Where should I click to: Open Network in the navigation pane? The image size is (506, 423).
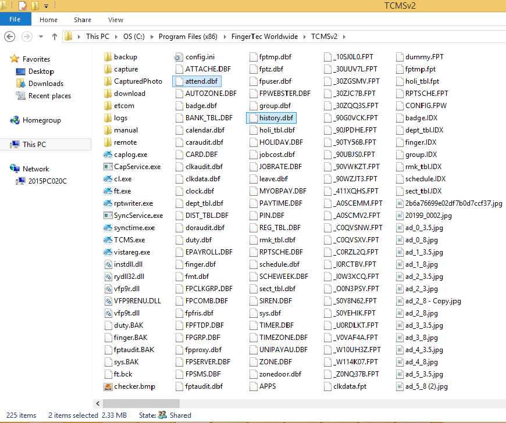tap(36, 169)
